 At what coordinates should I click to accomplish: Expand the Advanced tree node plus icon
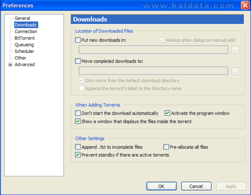(10, 65)
